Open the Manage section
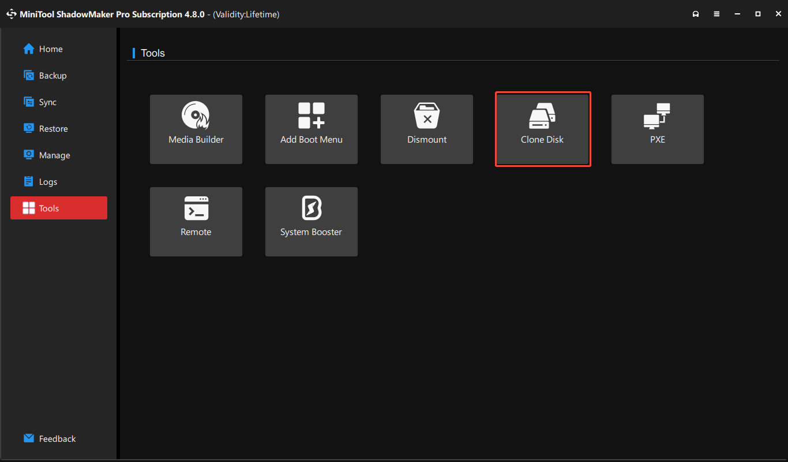 tap(53, 155)
